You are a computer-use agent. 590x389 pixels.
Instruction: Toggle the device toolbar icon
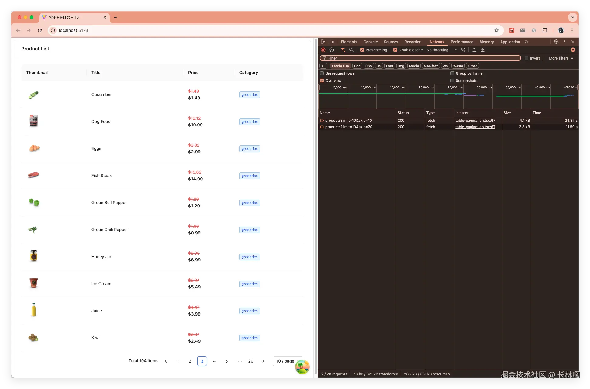coord(332,42)
